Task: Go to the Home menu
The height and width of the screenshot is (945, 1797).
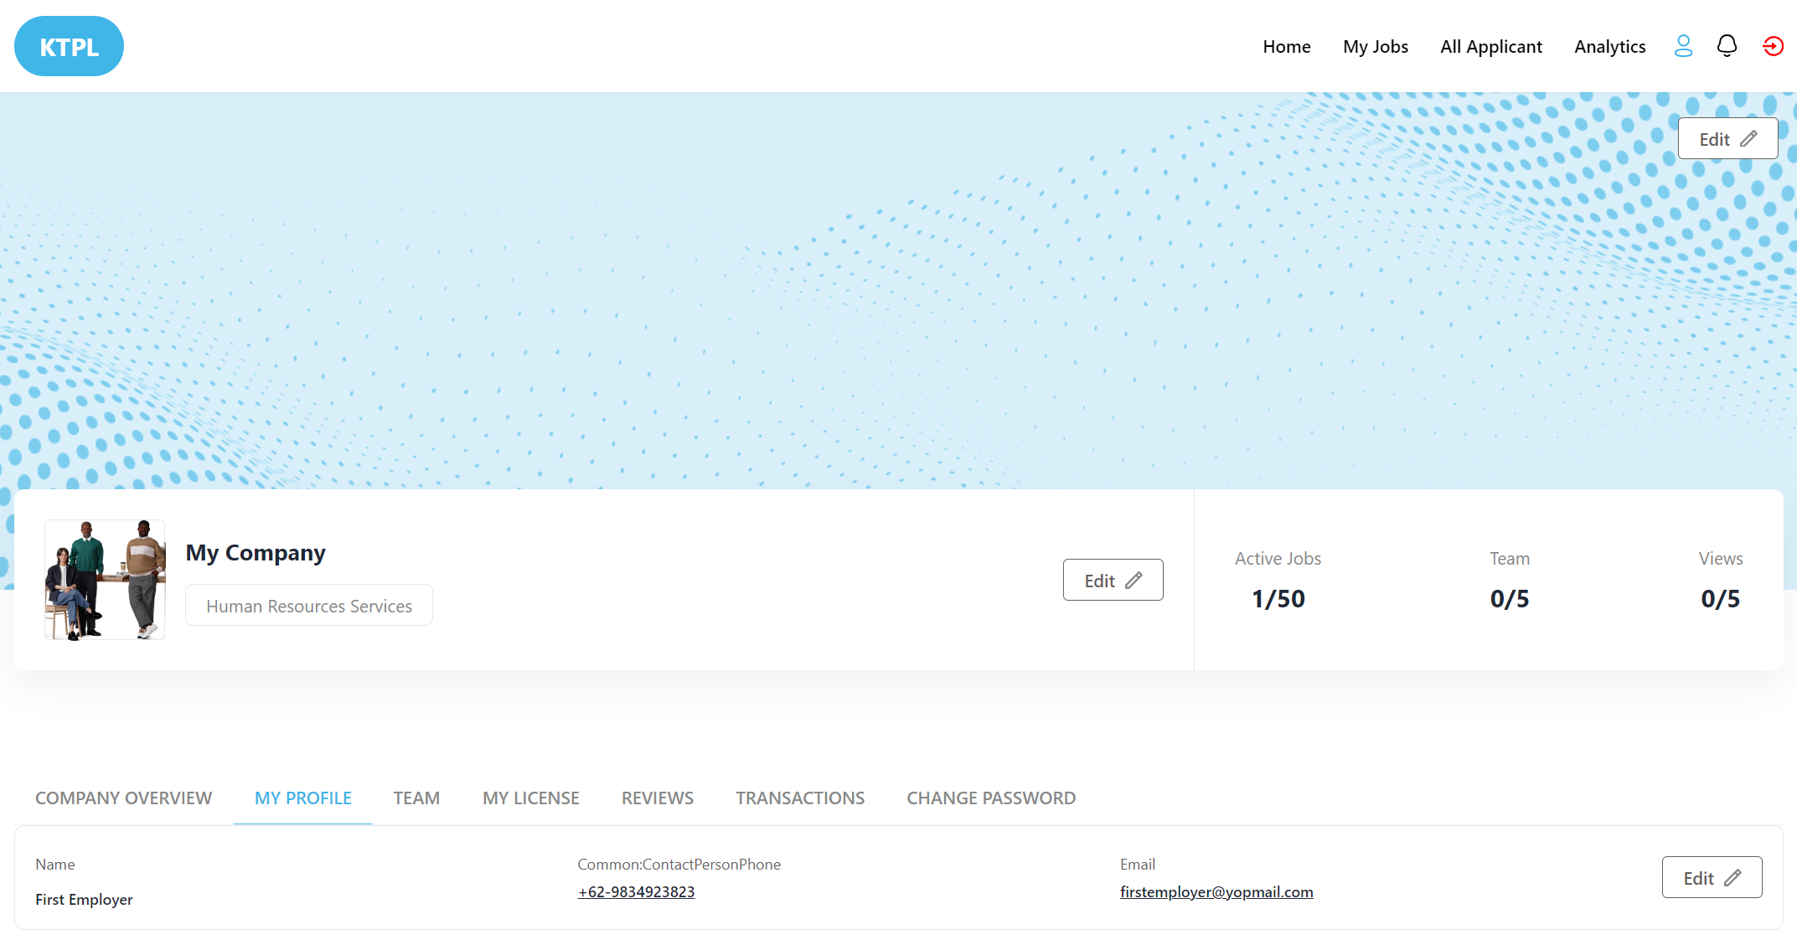Action: (x=1287, y=47)
